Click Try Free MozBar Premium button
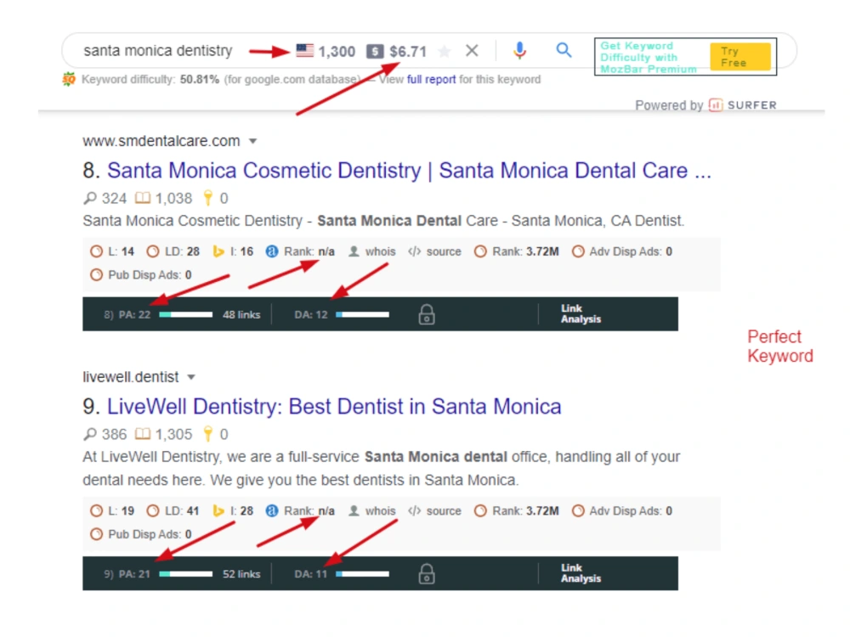 pos(740,56)
